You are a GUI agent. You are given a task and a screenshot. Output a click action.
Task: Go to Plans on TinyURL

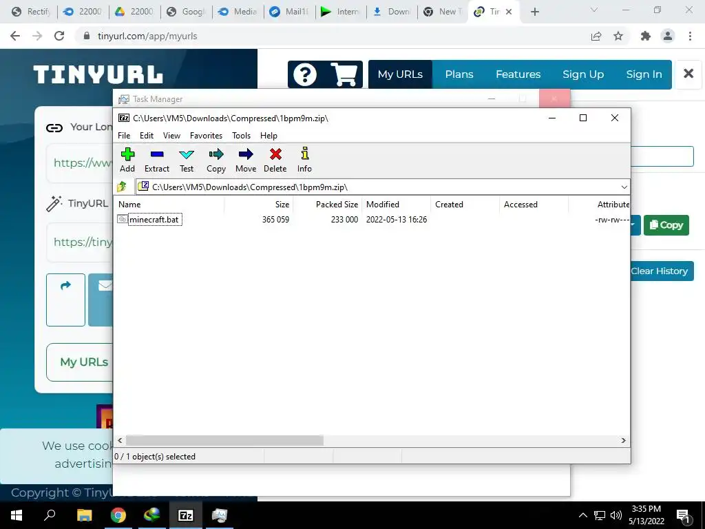[x=459, y=74]
